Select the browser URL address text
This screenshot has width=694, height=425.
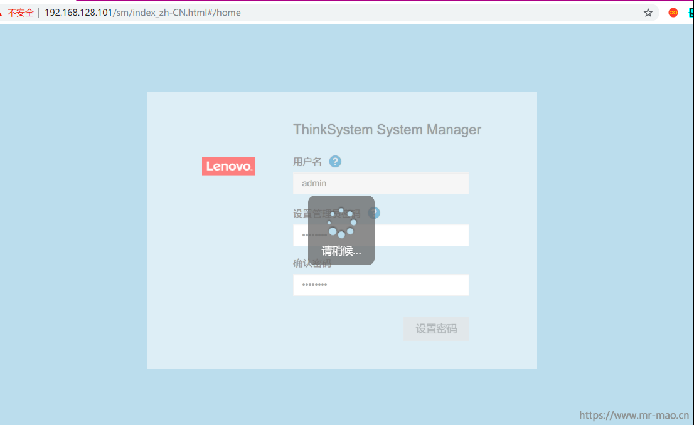click(x=142, y=13)
